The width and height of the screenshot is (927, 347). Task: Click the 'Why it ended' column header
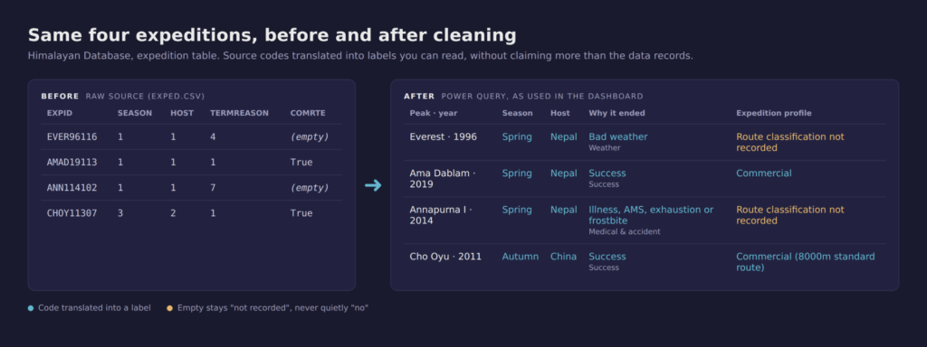coord(616,113)
